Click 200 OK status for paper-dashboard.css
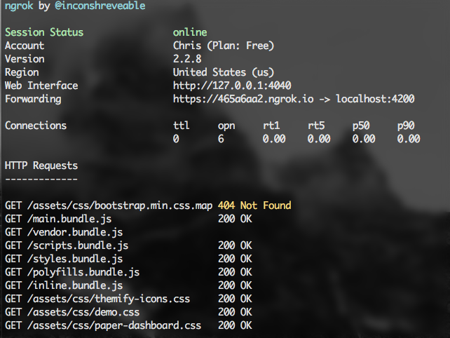Image resolution: width=450 pixels, height=338 pixels. coord(235,325)
